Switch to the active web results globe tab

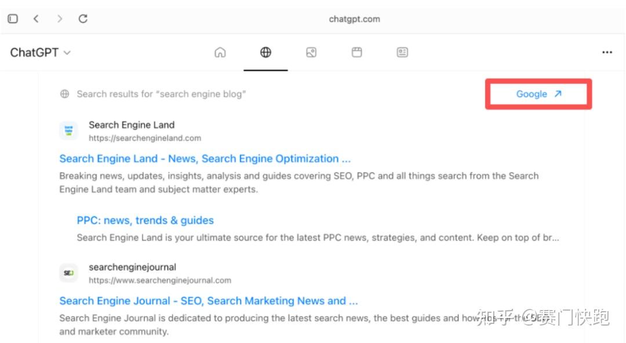265,52
